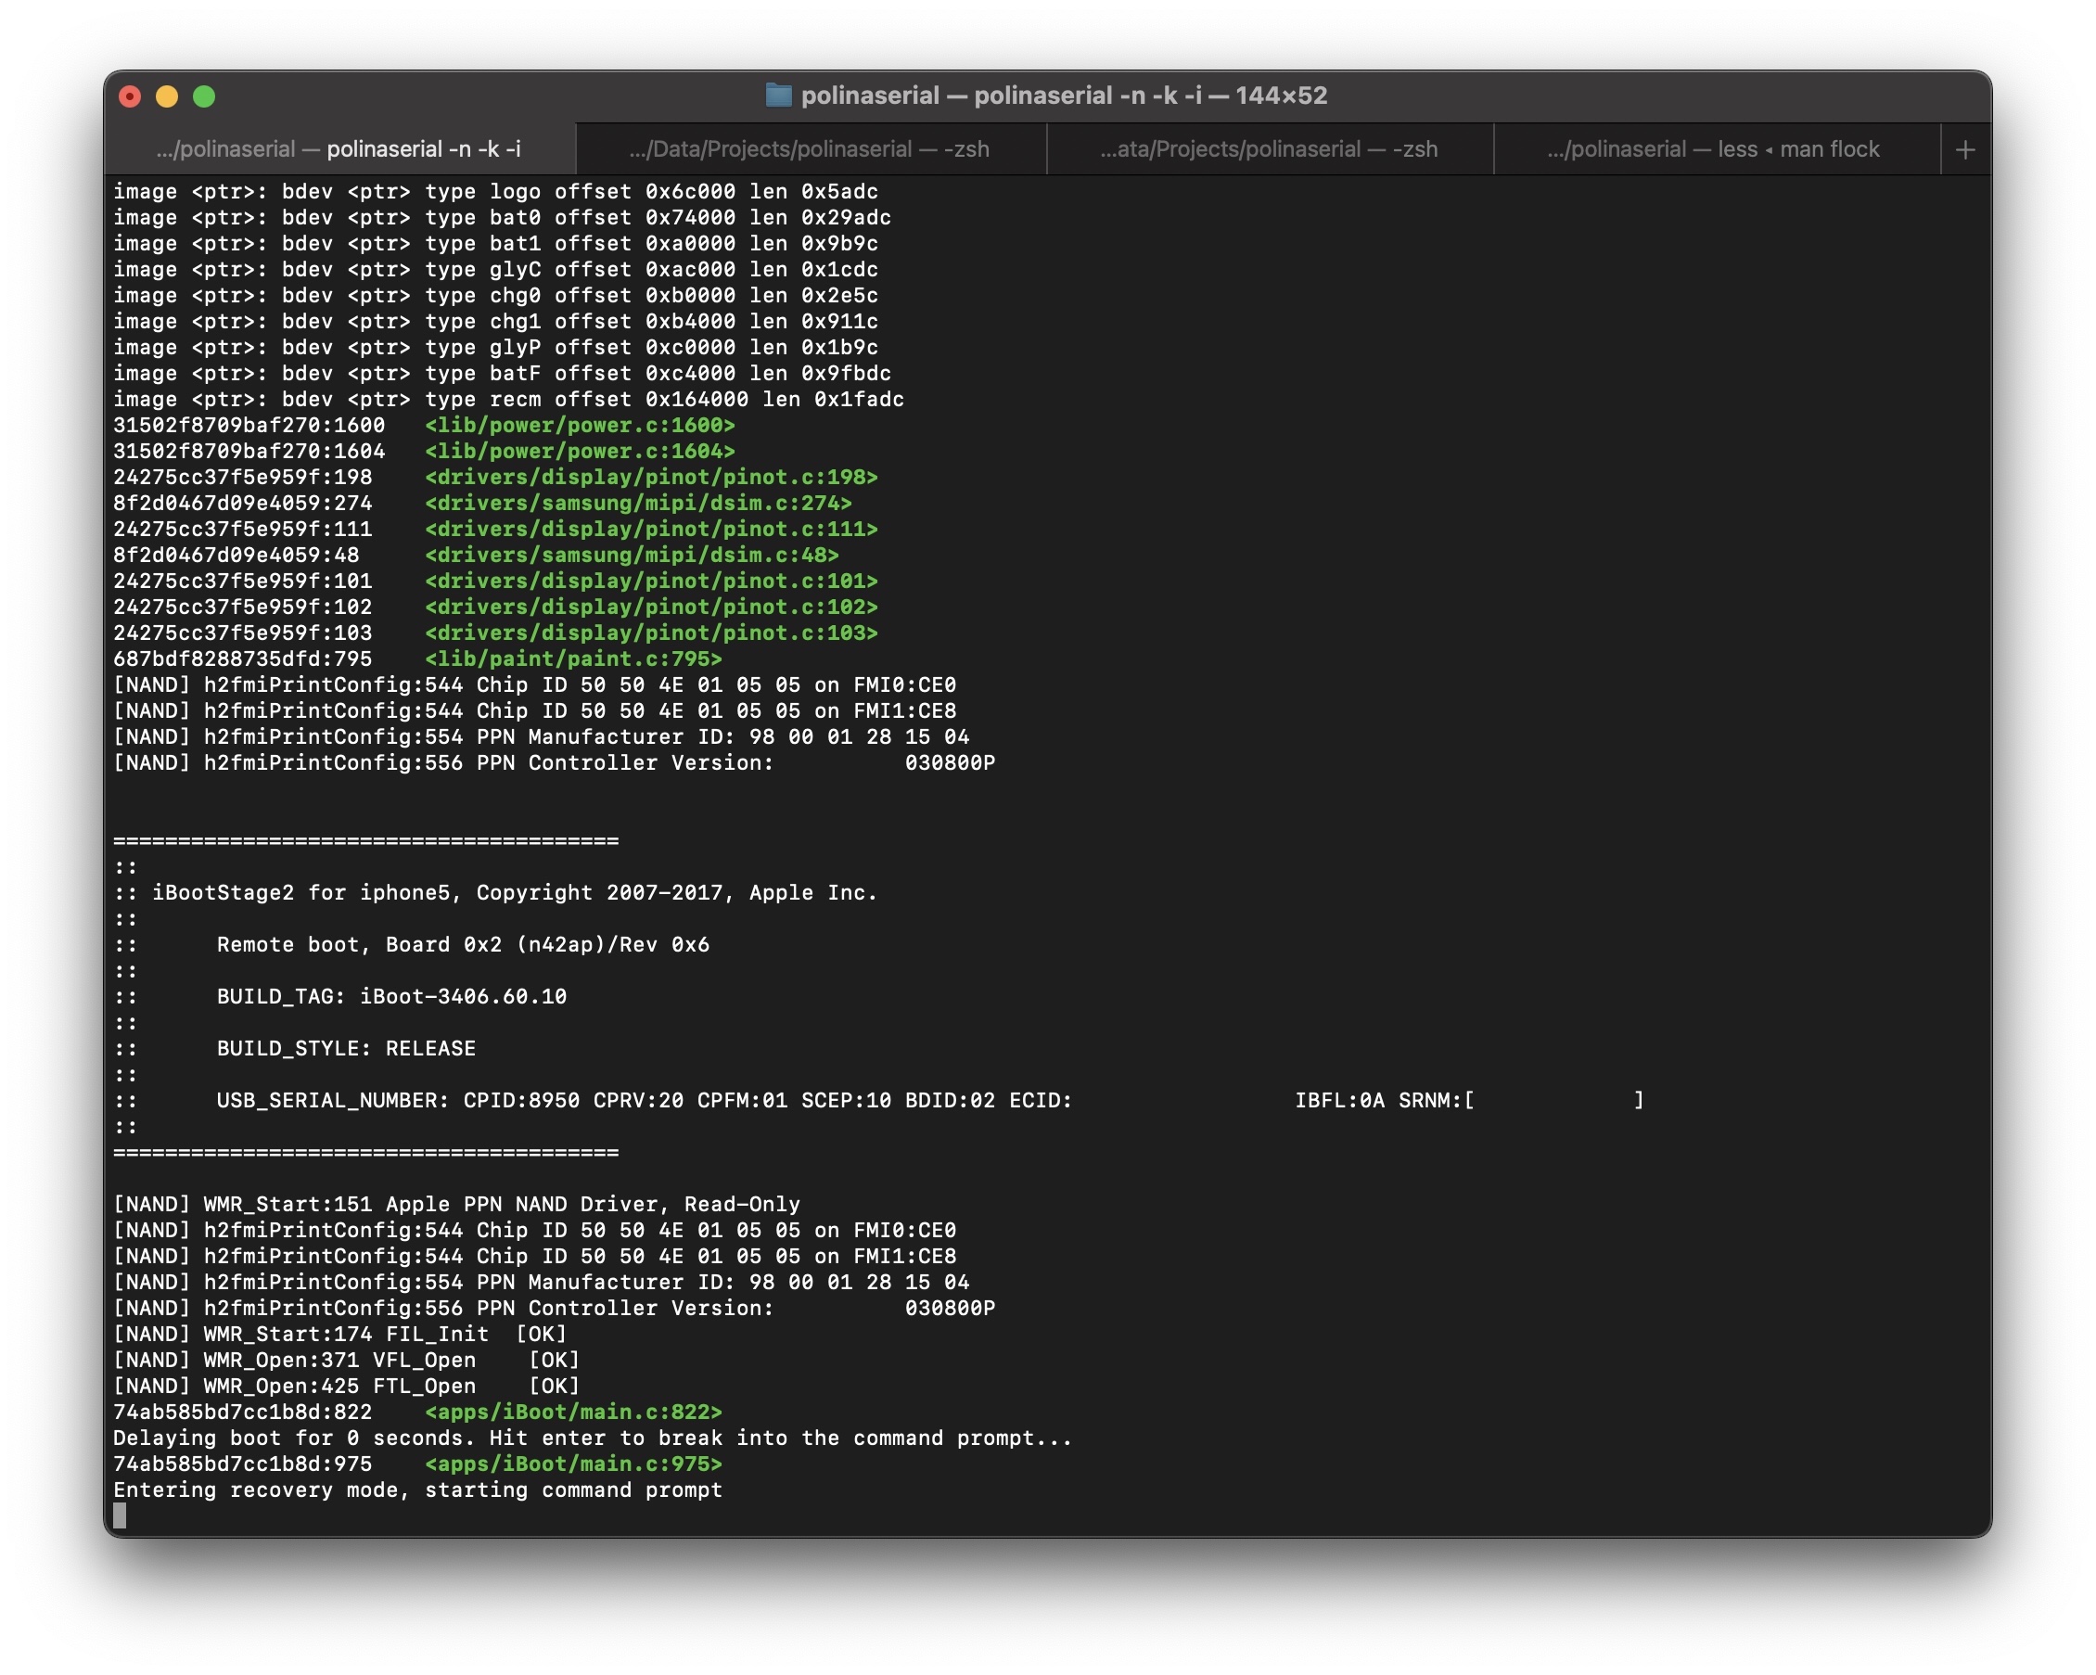Click 'Entering recovery mode' output line
2096x1675 pixels.
[417, 1490]
